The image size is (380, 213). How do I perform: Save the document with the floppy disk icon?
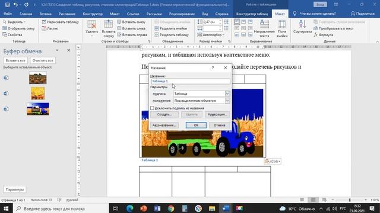tap(7, 5)
